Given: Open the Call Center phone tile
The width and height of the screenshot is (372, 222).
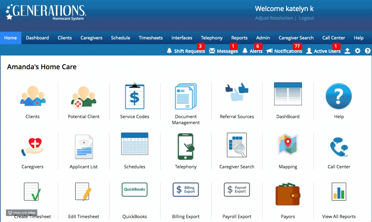Looking at the screenshot, I should (x=339, y=147).
